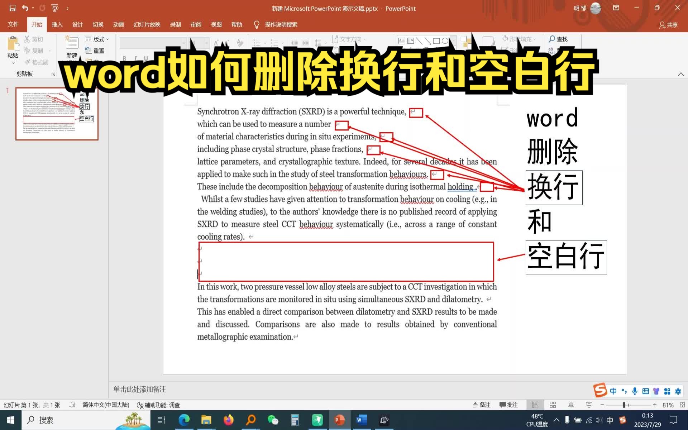Open ribbon display options in title bar
Image resolution: width=688 pixels, height=430 pixels.
[616, 8]
